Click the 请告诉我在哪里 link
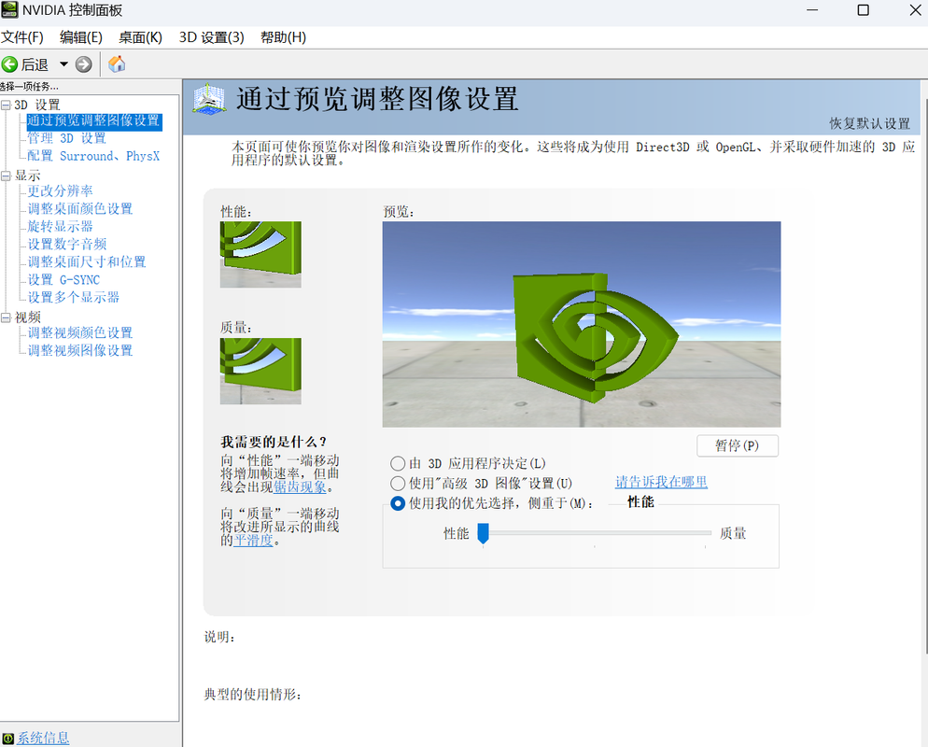This screenshot has width=928, height=747. tap(661, 483)
